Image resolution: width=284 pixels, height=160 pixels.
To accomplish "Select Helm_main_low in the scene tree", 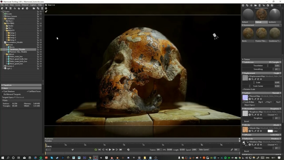I will (16, 57).
